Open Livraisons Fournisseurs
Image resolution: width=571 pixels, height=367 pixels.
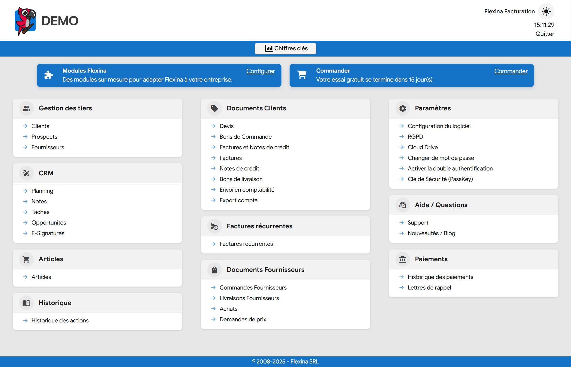[249, 298]
